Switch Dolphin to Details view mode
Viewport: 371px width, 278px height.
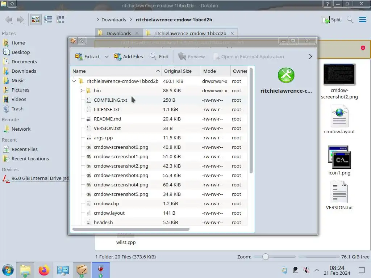(x=61, y=20)
